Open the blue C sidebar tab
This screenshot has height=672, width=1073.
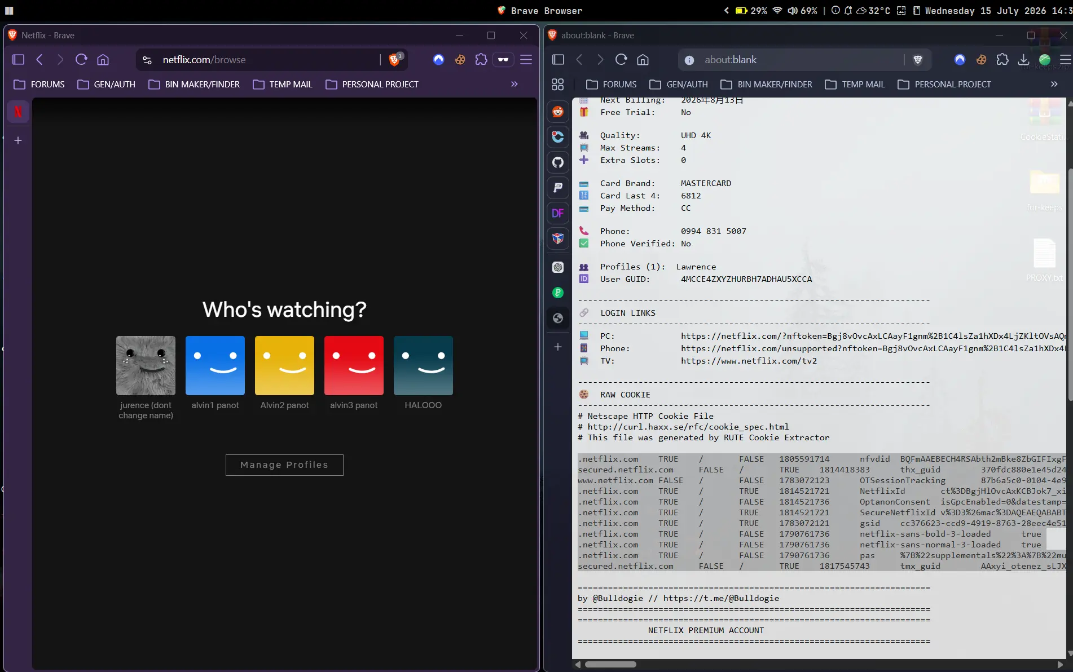pos(558,137)
